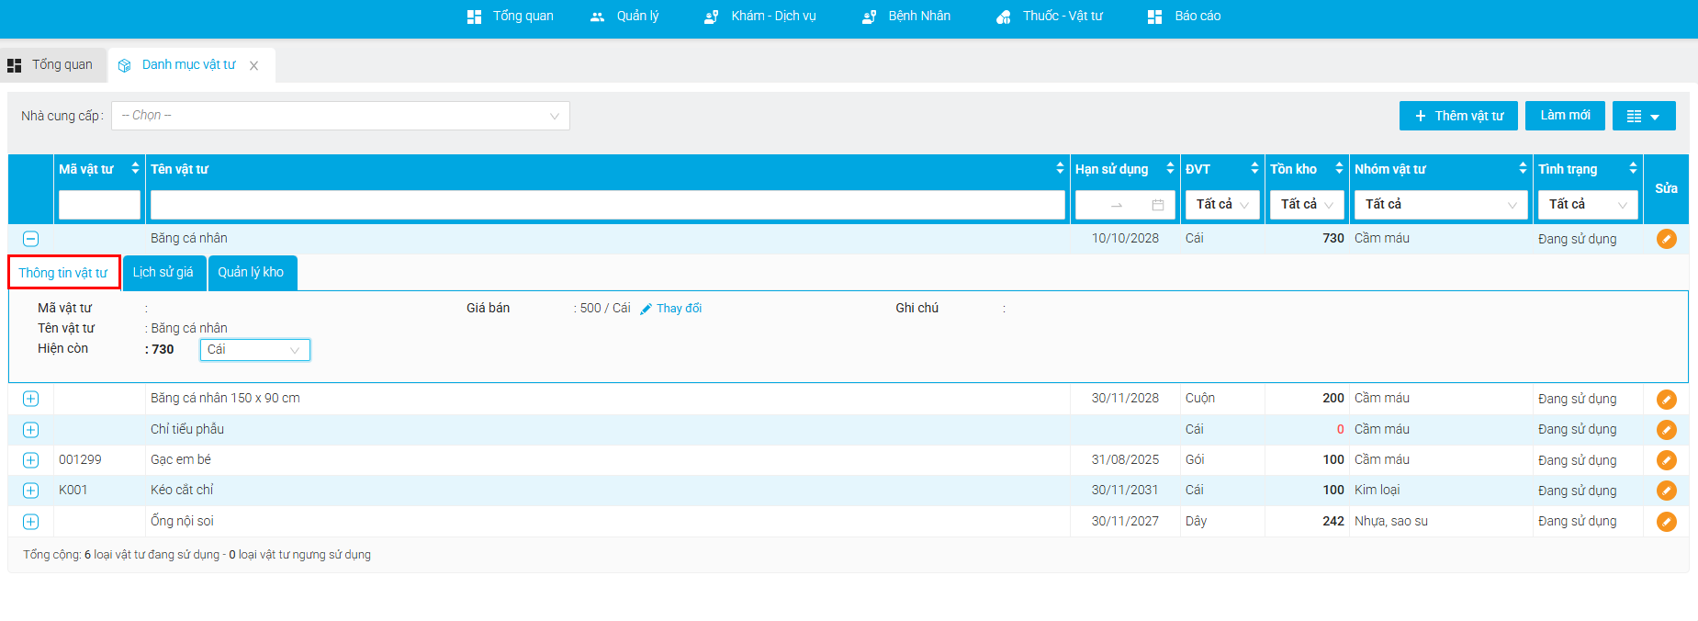Sort by Nhóm vật tư column
The image size is (1698, 621).
(x=1523, y=169)
